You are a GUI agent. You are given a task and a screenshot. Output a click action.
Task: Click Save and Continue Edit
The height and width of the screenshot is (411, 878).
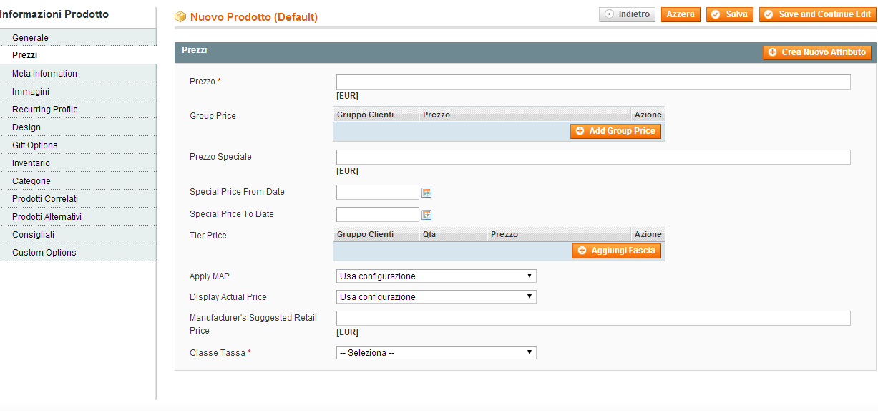pyautogui.click(x=817, y=14)
